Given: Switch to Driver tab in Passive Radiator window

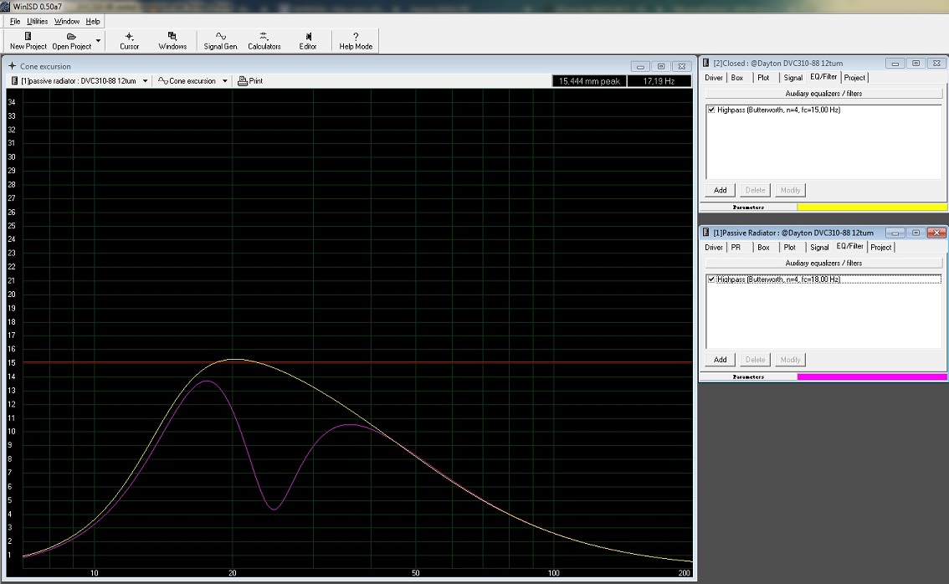Looking at the screenshot, I should coord(714,247).
